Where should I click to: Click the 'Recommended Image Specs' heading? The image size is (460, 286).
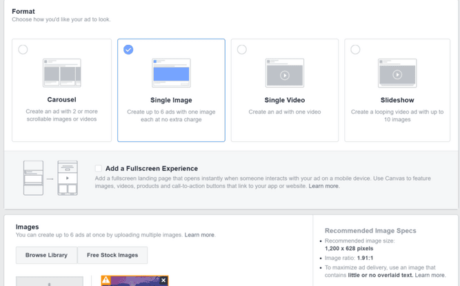(x=370, y=231)
